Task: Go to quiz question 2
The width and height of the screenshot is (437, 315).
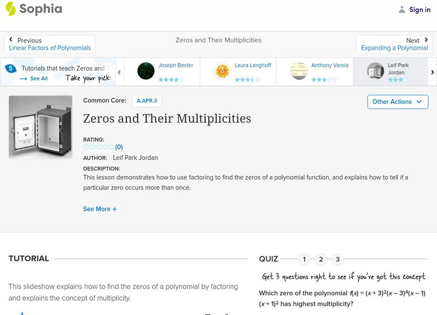Action: (x=321, y=259)
